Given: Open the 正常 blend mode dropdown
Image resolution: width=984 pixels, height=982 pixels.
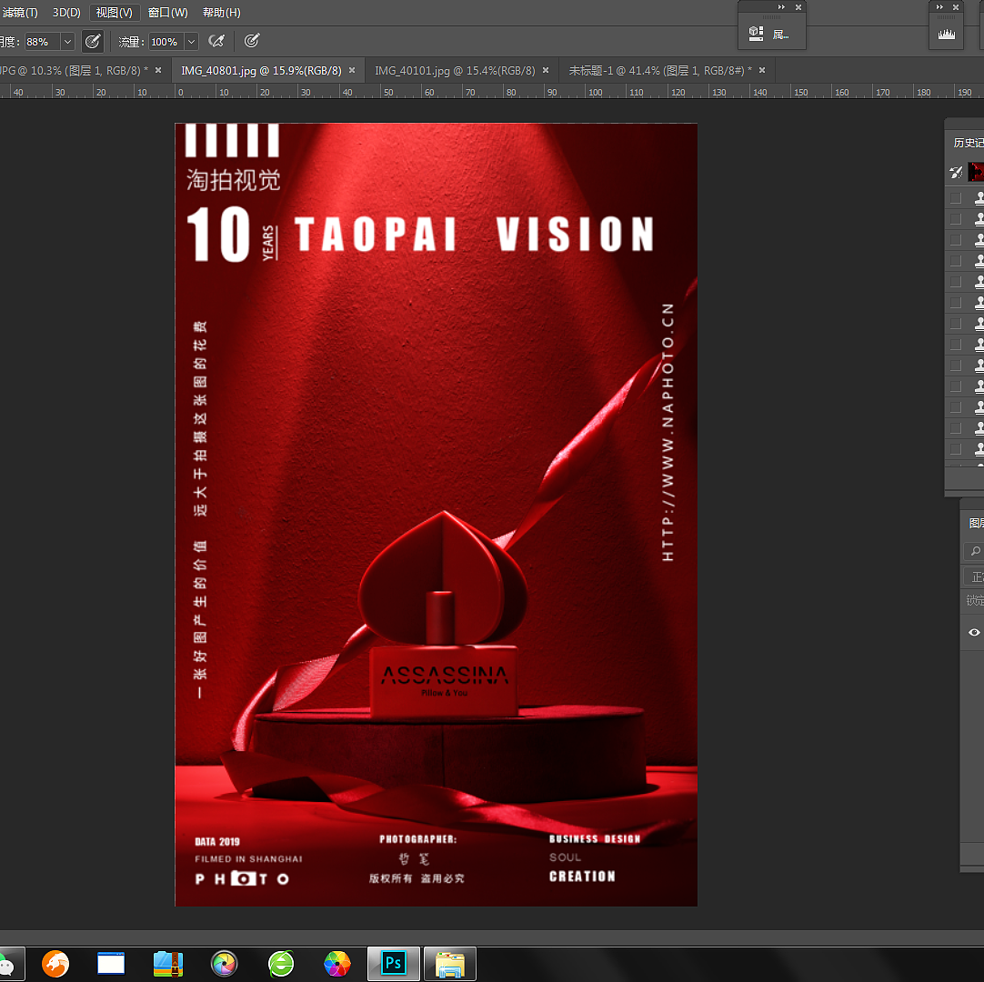Looking at the screenshot, I should 975,576.
